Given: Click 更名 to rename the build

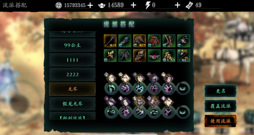Looking at the screenshot, I should point(220,91).
